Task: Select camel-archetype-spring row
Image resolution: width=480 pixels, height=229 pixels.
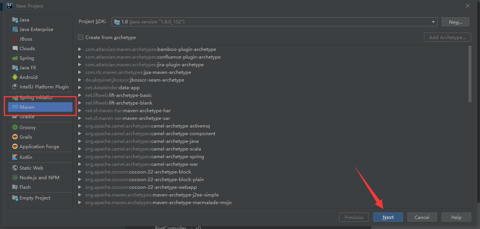Action: tap(272, 157)
